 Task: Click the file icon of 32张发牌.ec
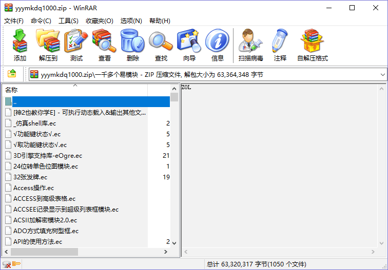point(8,177)
